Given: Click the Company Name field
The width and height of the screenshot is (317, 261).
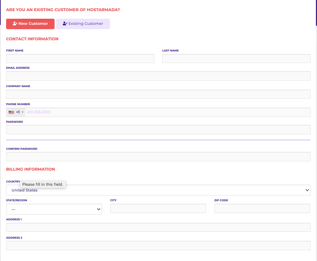Looking at the screenshot, I should click(x=158, y=94).
